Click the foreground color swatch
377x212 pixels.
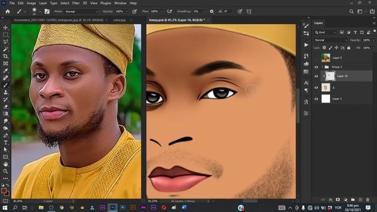click(x=4, y=191)
